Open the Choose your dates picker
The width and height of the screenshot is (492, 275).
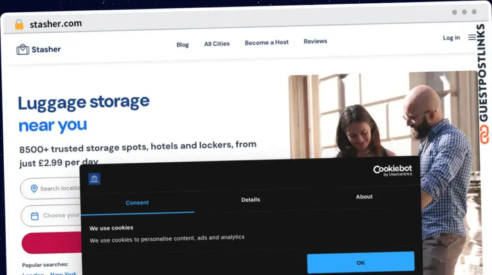pos(61,215)
